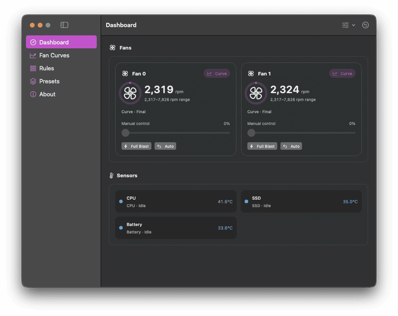Image resolution: width=398 pixels, height=316 pixels.
Task: Click the Battery sensor blue status dot
Action: (x=121, y=228)
